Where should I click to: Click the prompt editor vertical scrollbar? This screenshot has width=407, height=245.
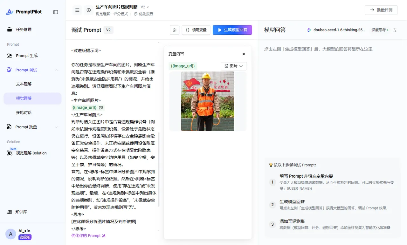[159, 169]
